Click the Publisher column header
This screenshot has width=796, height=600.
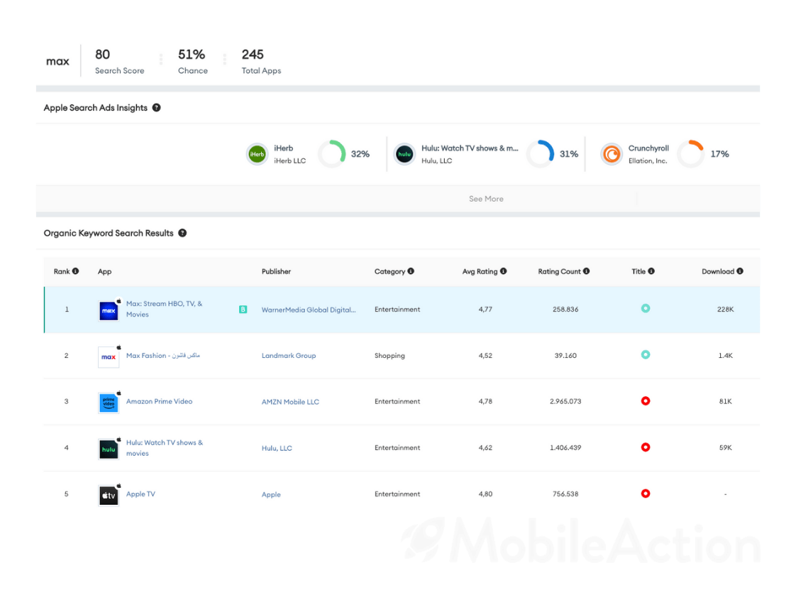click(276, 271)
